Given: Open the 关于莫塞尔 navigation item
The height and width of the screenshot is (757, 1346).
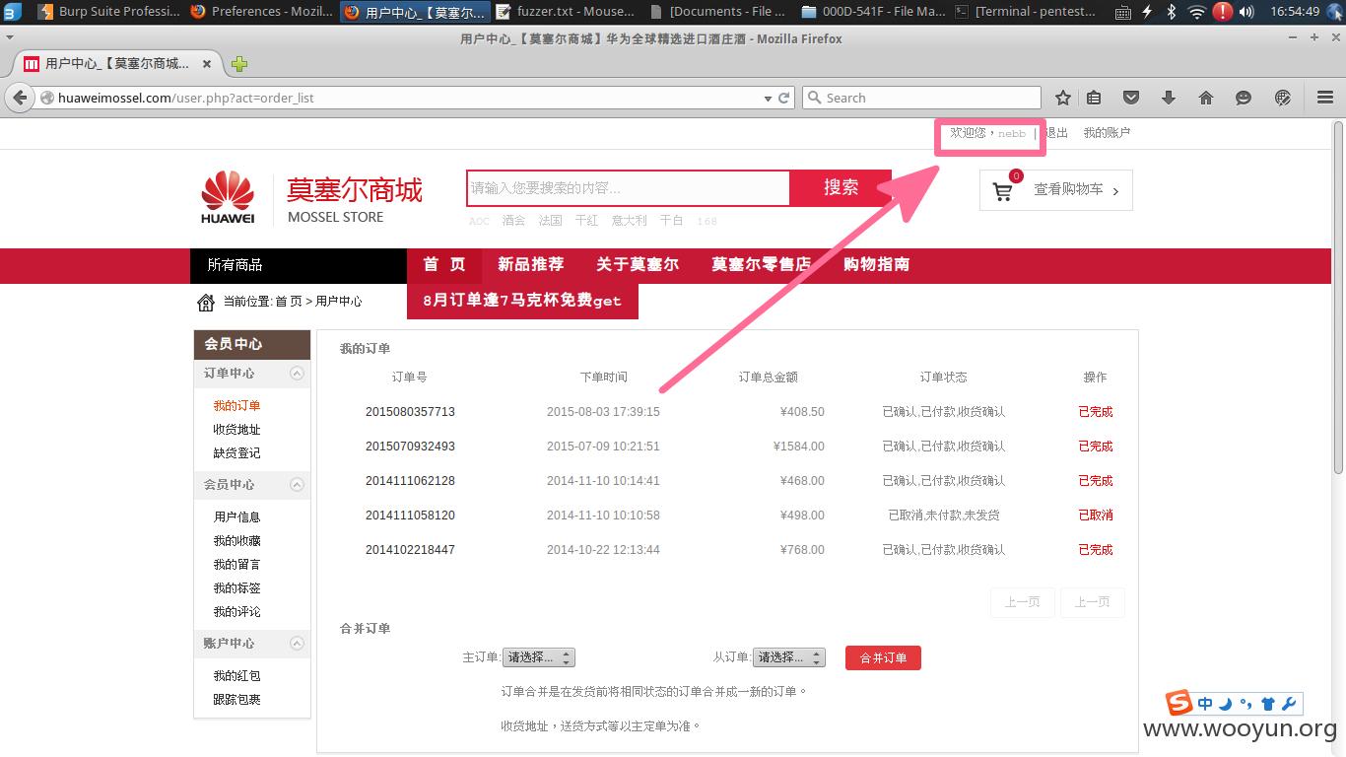Looking at the screenshot, I should [x=638, y=264].
